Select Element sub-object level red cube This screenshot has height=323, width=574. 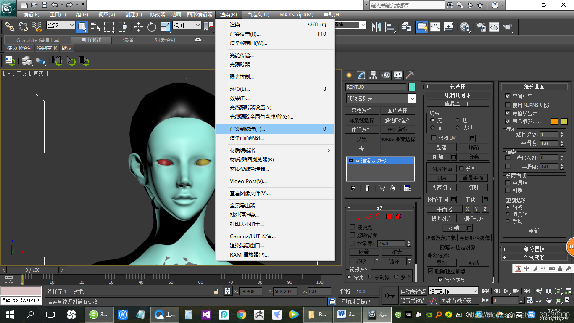[398, 217]
